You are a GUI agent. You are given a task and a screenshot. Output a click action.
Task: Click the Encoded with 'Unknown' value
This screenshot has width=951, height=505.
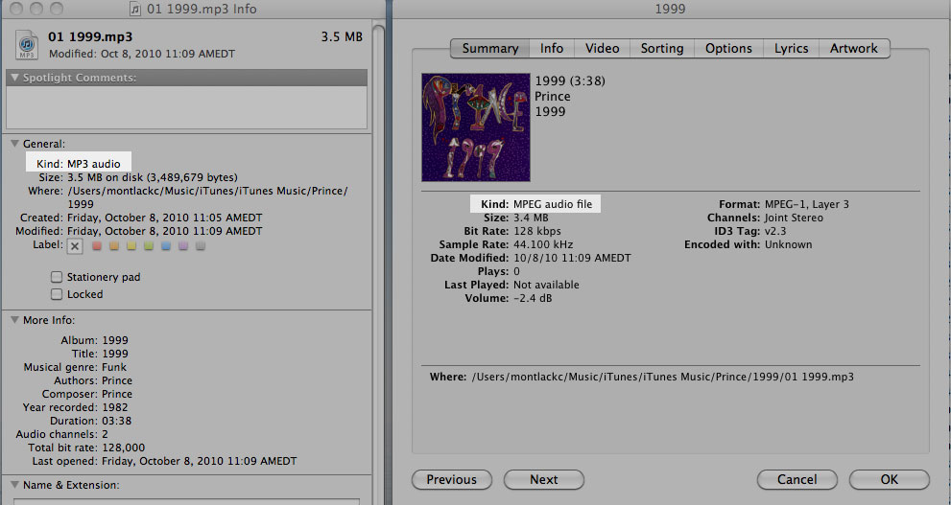(x=788, y=244)
